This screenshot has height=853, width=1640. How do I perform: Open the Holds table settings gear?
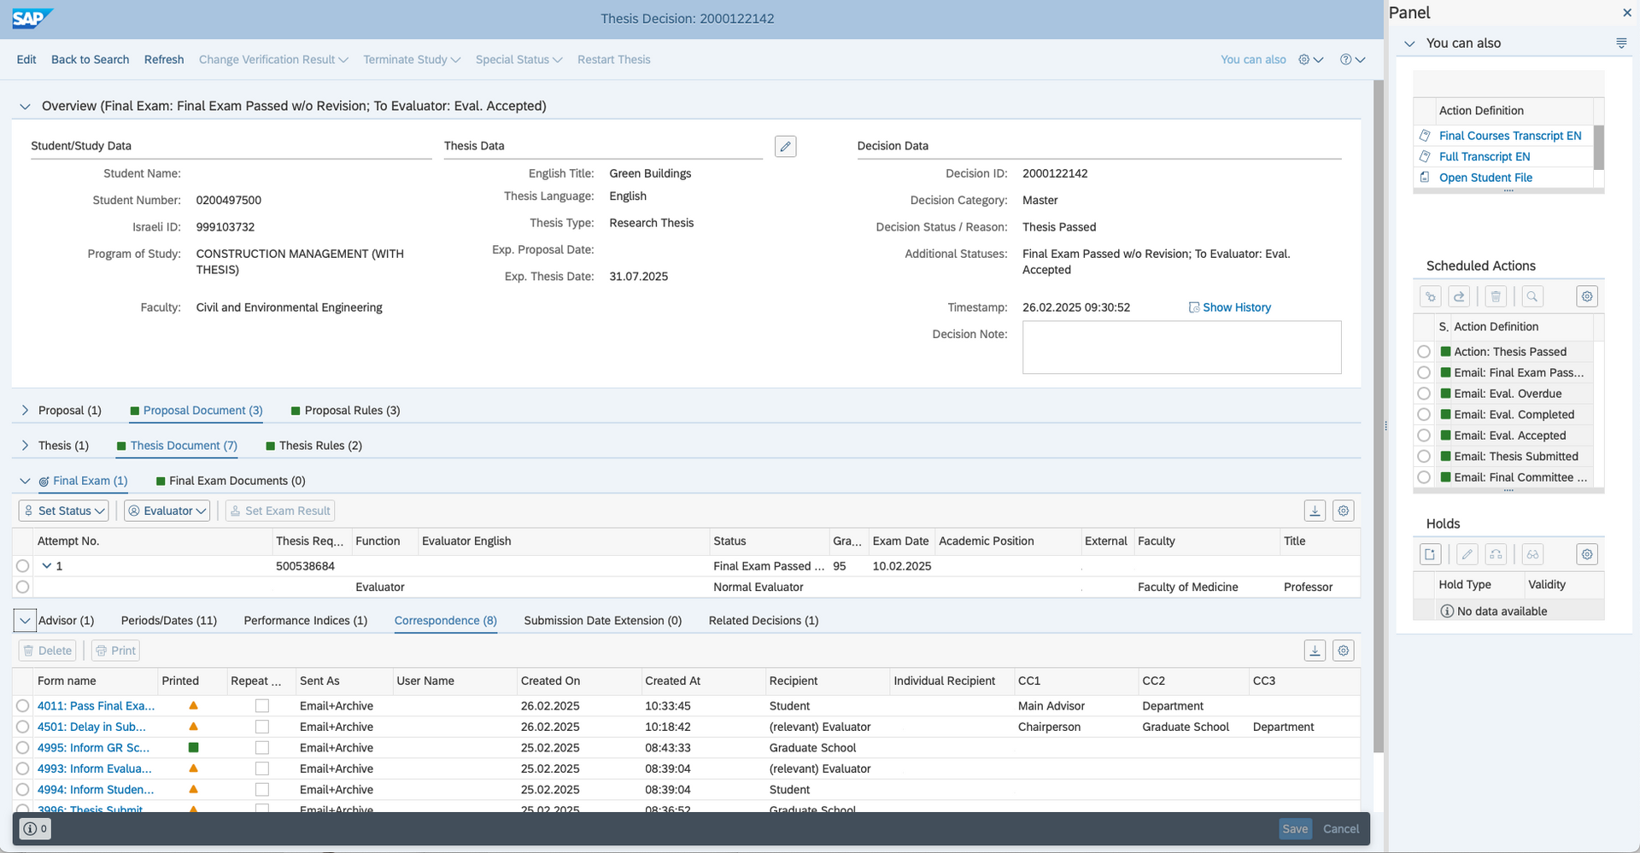[1586, 554]
